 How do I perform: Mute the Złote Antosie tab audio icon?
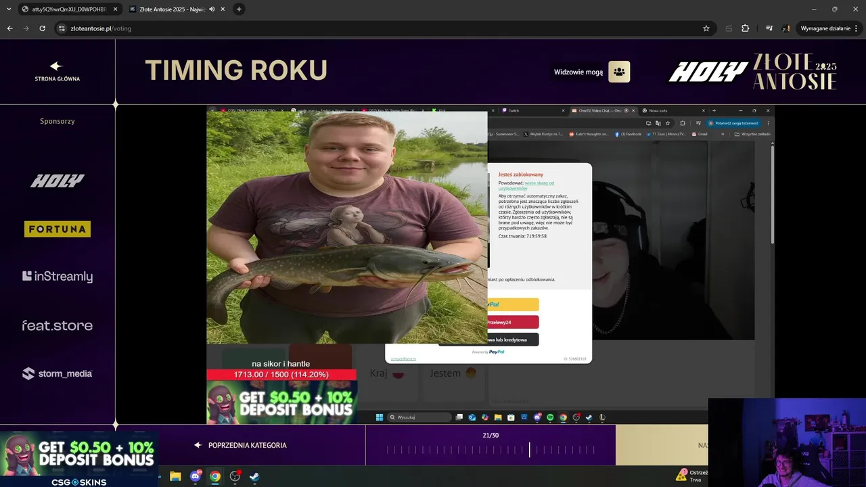[x=212, y=9]
